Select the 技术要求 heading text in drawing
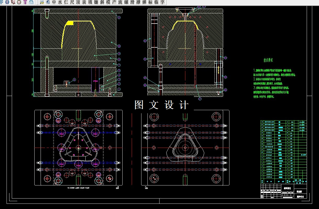This screenshot has width=319, height=209. (268, 60)
